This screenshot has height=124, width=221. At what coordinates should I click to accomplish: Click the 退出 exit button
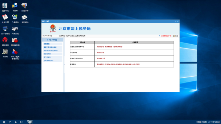176,36
